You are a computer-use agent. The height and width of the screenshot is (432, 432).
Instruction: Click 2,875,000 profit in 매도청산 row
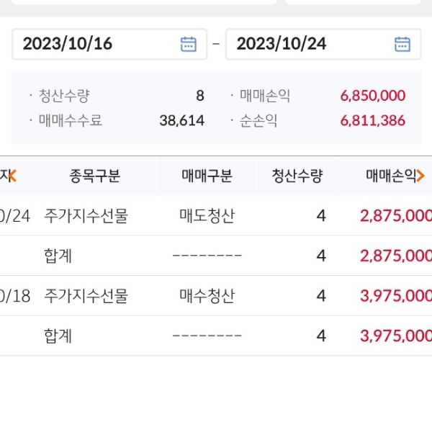tap(395, 215)
